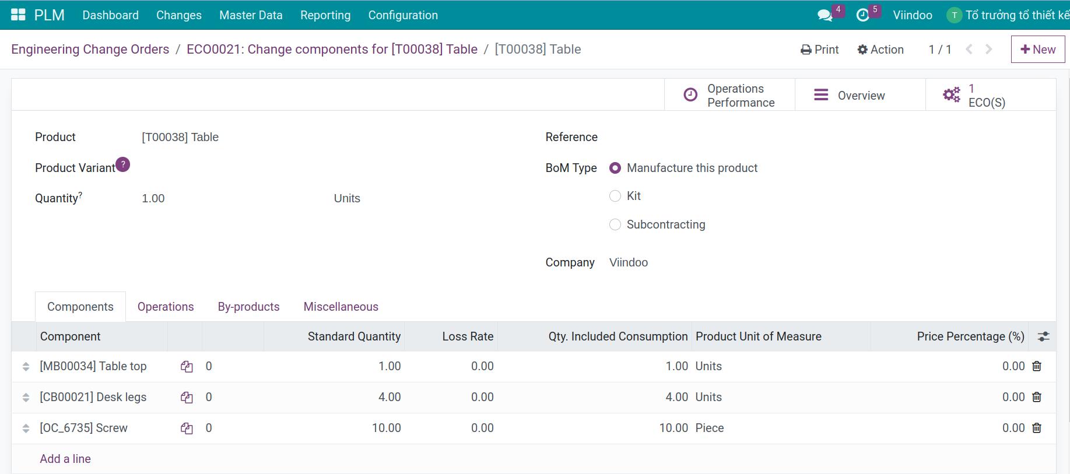Click Add a line link
1070x474 pixels.
point(65,459)
